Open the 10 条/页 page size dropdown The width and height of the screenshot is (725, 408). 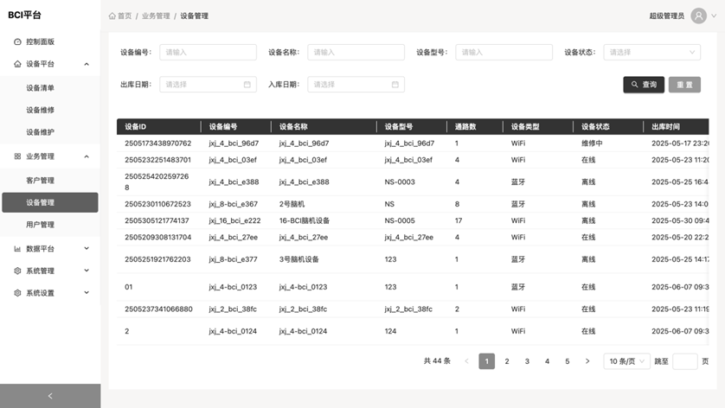[626, 361]
